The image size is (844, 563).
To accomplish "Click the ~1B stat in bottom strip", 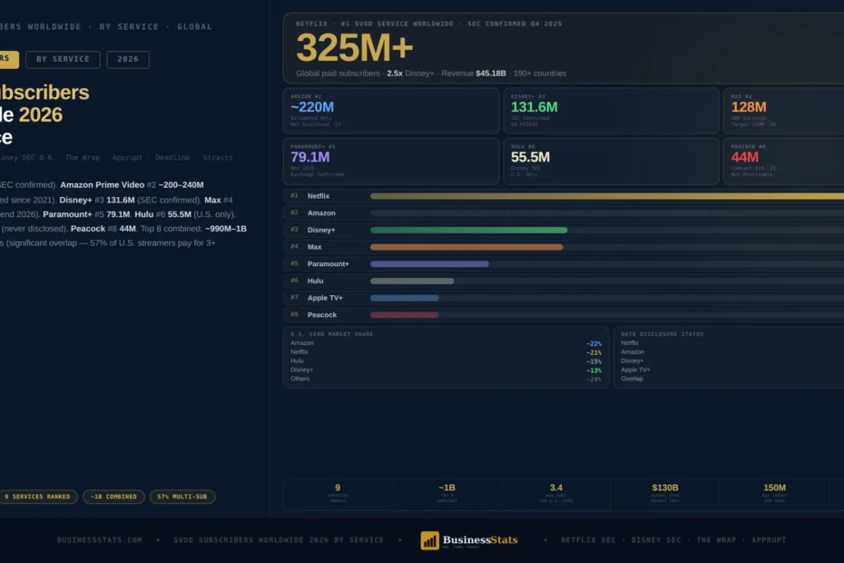I will [447, 493].
